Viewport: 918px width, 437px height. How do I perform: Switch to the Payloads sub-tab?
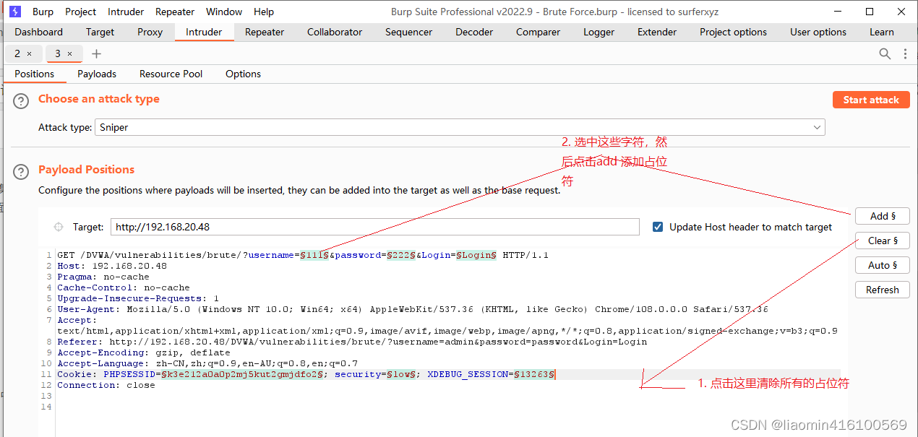(97, 74)
